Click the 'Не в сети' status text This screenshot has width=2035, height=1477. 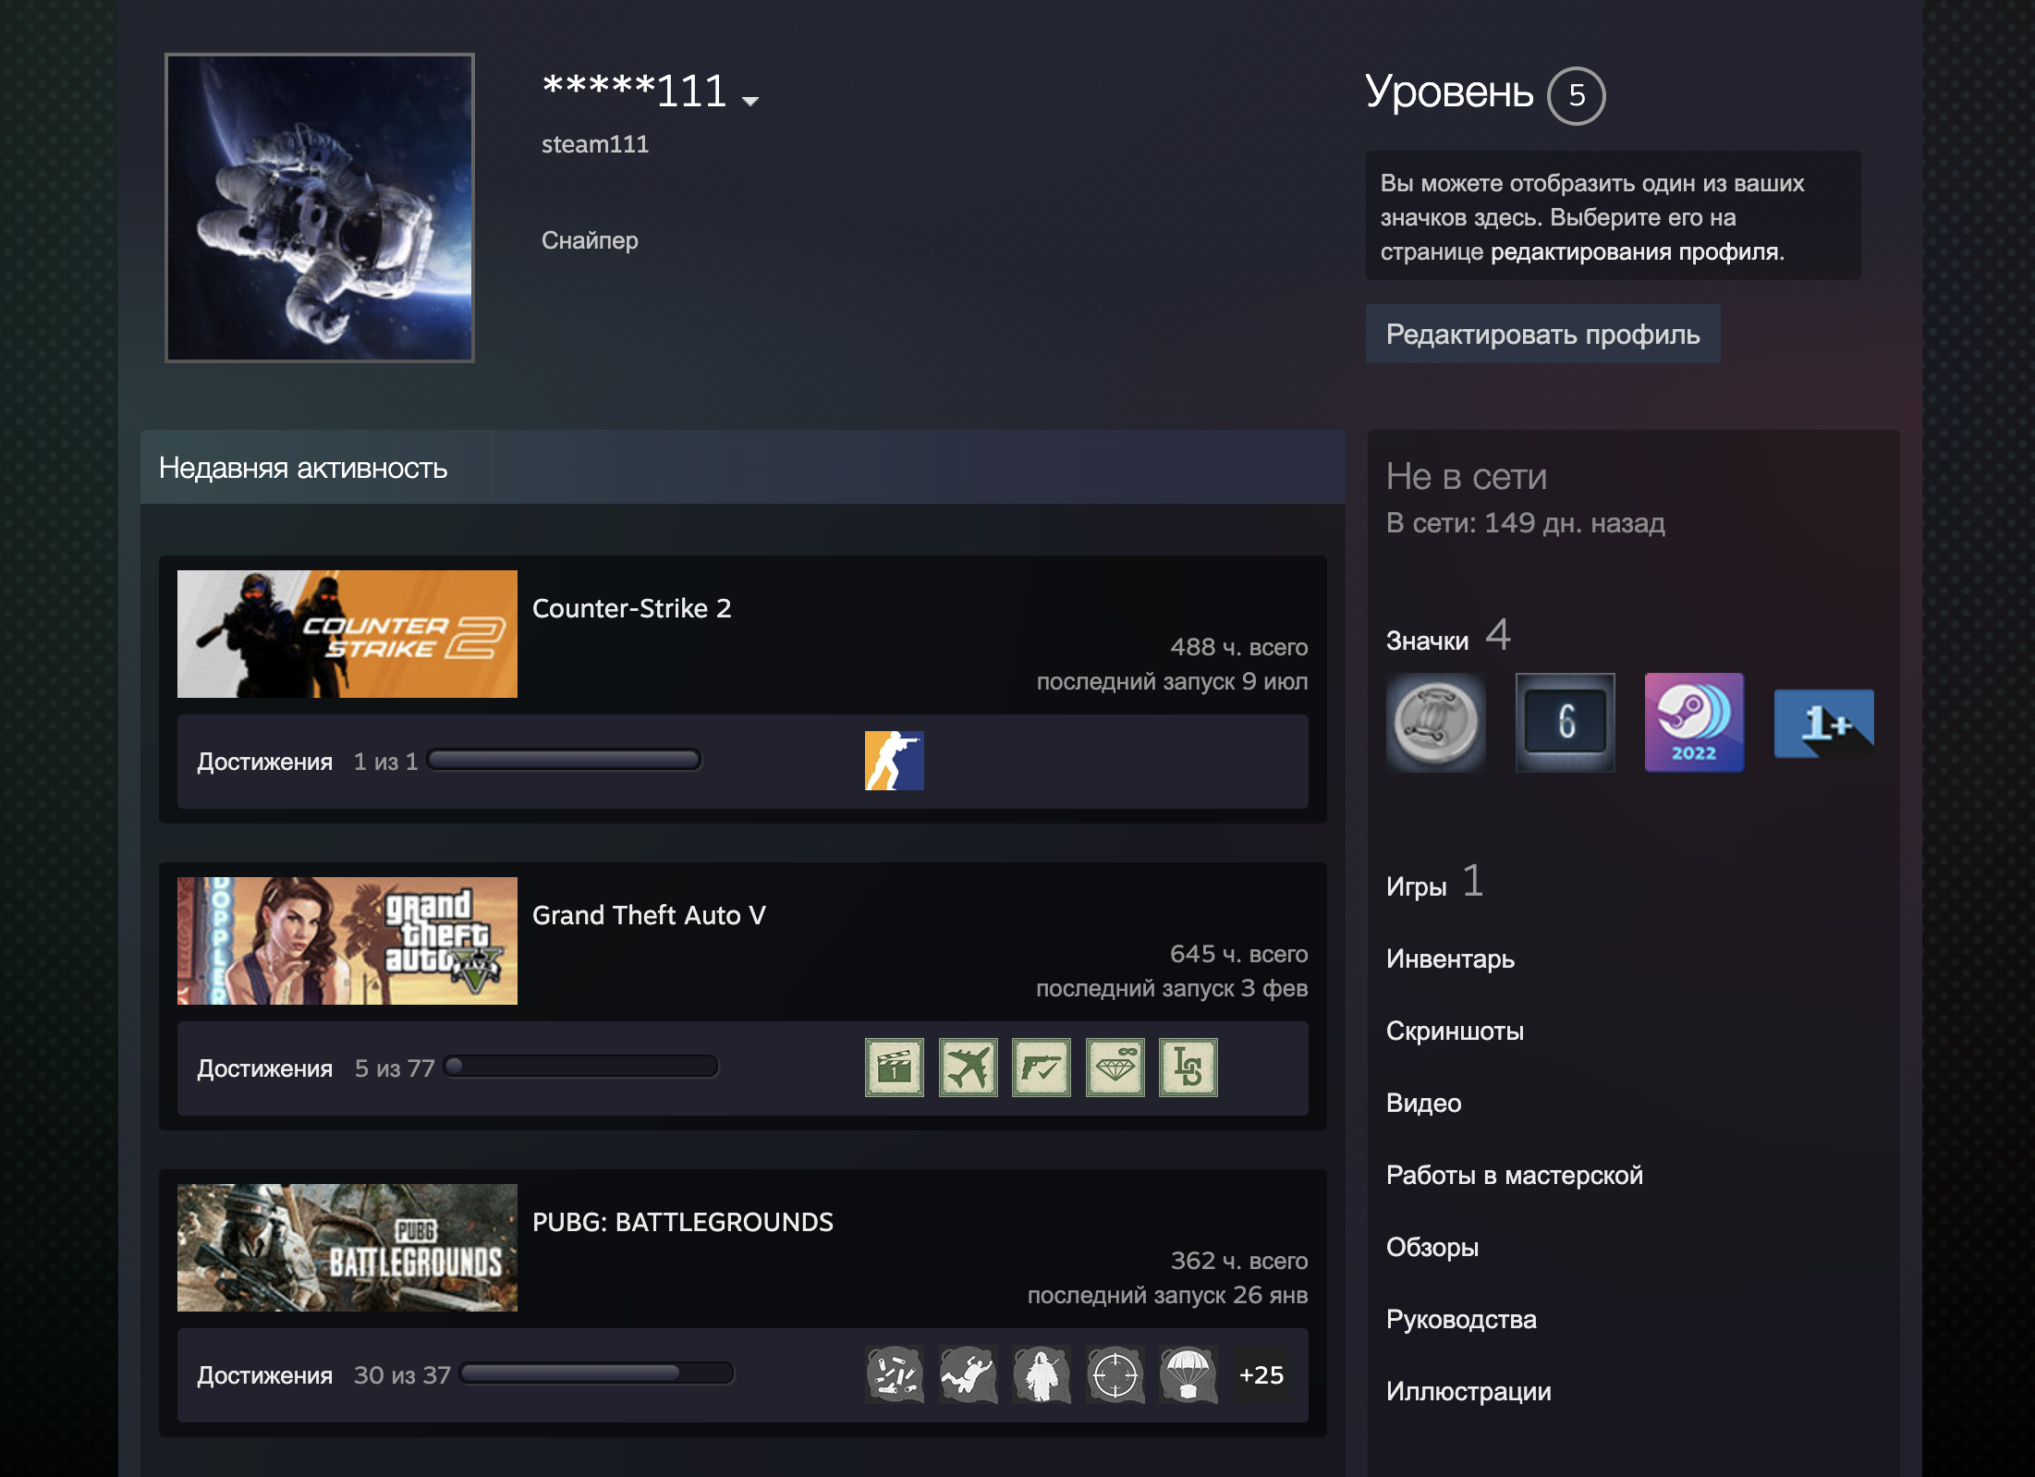click(1467, 477)
